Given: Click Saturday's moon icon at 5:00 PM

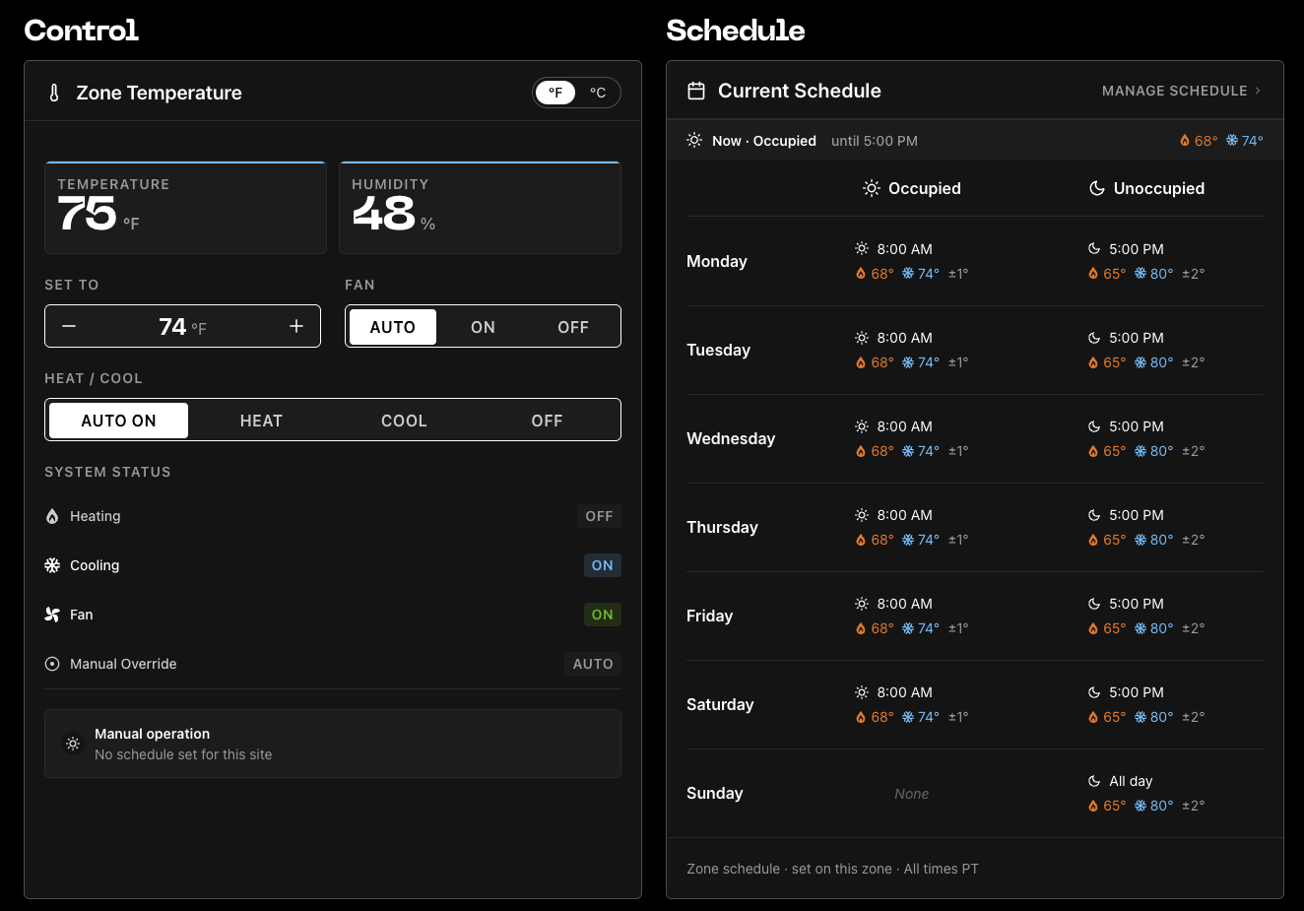Looking at the screenshot, I should click(x=1093, y=692).
